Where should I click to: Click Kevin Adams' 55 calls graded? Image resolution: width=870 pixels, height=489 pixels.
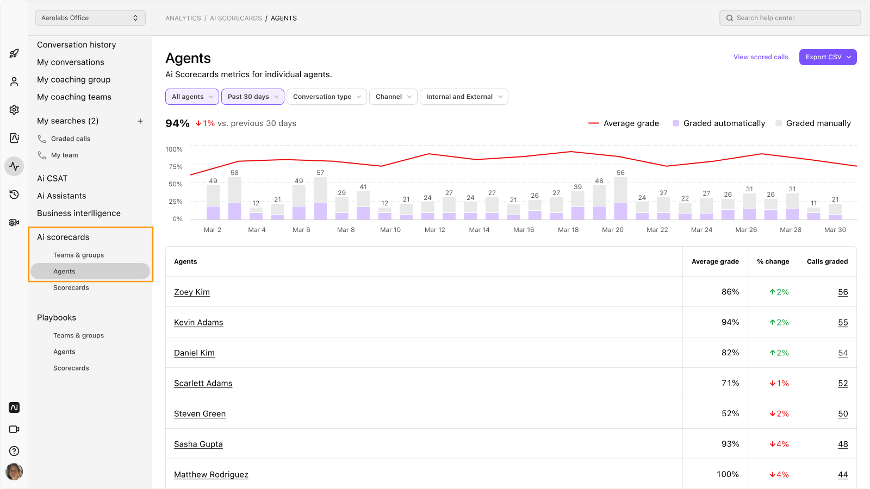[843, 323]
